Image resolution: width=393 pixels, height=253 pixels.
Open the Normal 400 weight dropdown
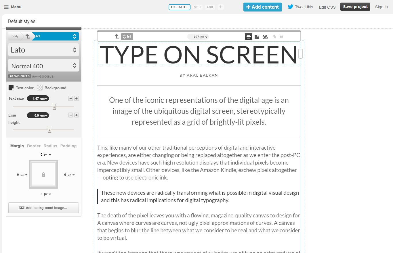pyautogui.click(x=43, y=65)
